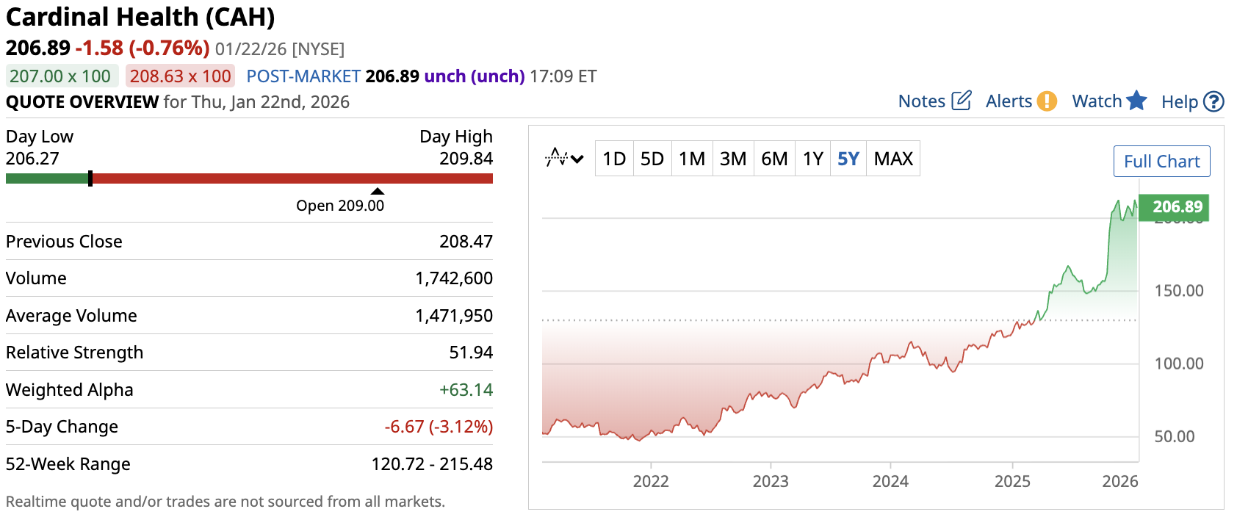Click the day range marker on bar

(x=90, y=178)
